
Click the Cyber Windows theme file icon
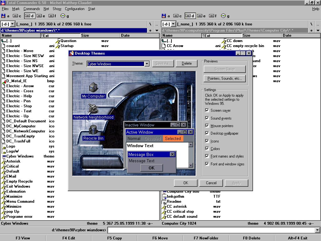coord(4,156)
